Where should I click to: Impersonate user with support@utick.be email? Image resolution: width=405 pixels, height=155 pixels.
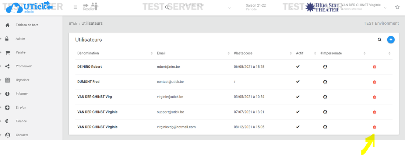(325, 112)
